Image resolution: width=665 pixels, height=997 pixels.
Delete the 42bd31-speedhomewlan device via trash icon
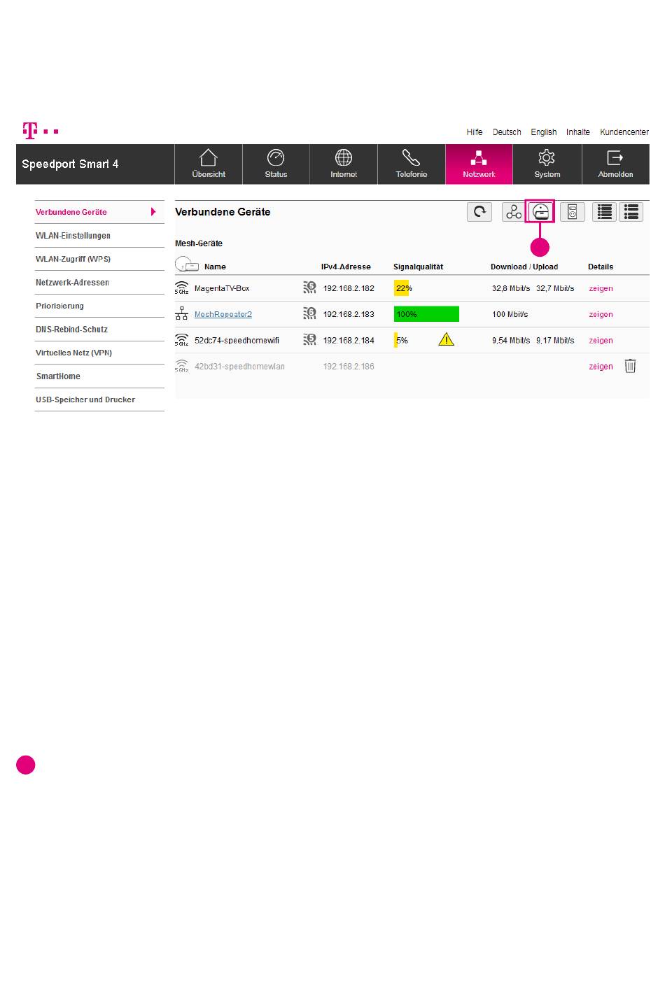630,366
